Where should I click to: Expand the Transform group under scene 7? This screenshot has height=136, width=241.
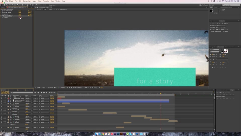[9, 124]
